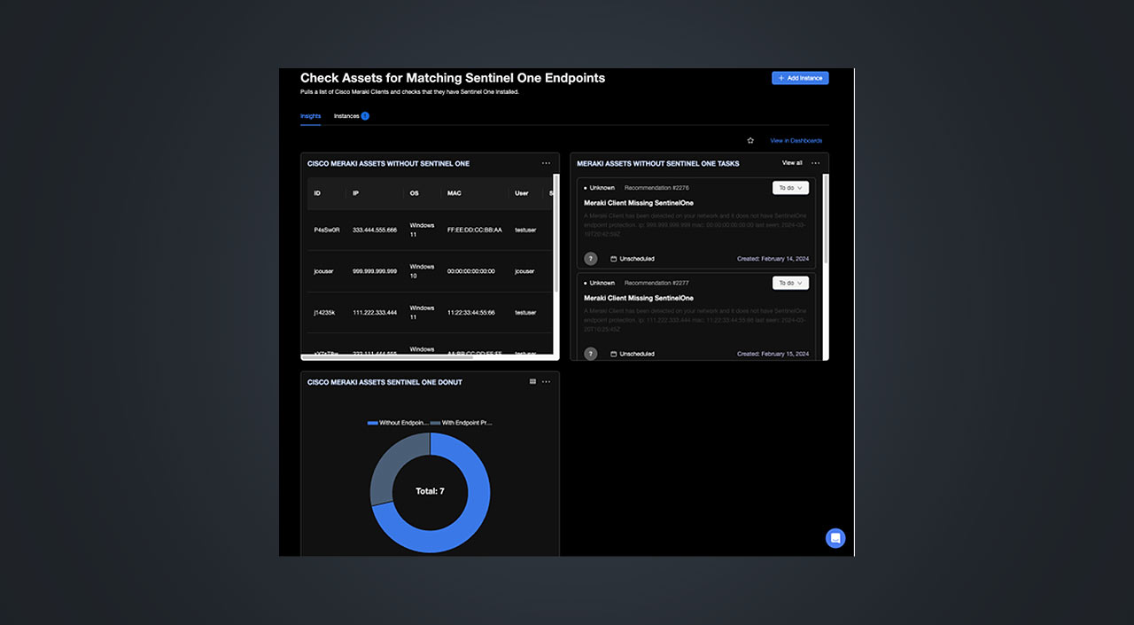Toggle table view icon on donut panel
Image resolution: width=1134 pixels, height=625 pixels.
pyautogui.click(x=532, y=381)
